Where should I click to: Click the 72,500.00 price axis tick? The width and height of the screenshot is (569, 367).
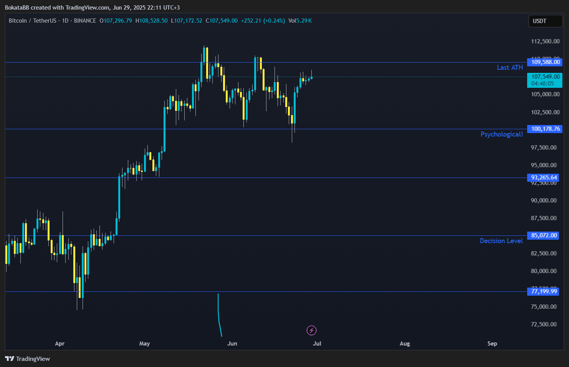click(x=544, y=324)
